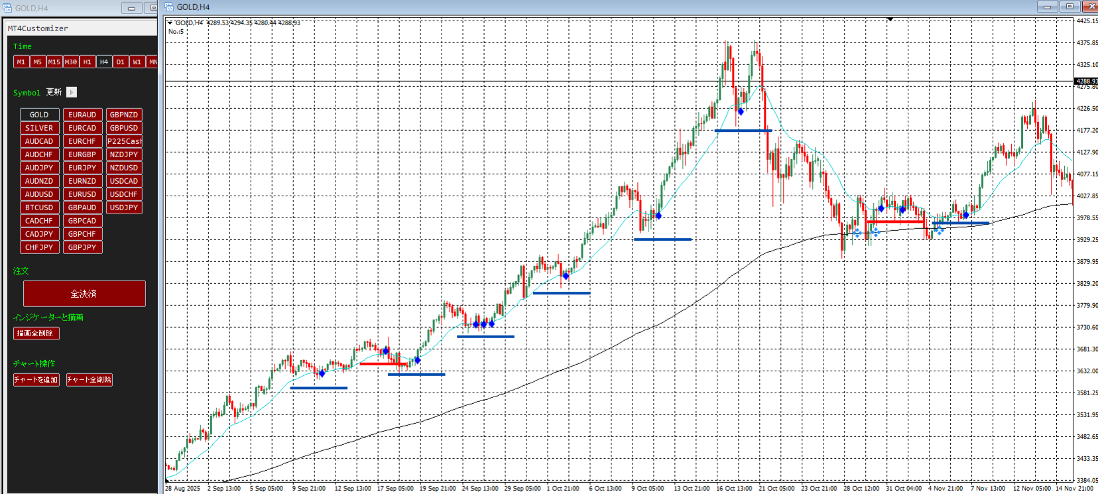Image resolution: width=1098 pixels, height=494 pixels.
Task: Switch chart symbol to USDJPY
Action: 124,208
